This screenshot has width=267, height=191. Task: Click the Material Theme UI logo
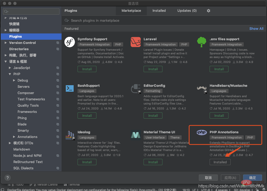[135, 135]
